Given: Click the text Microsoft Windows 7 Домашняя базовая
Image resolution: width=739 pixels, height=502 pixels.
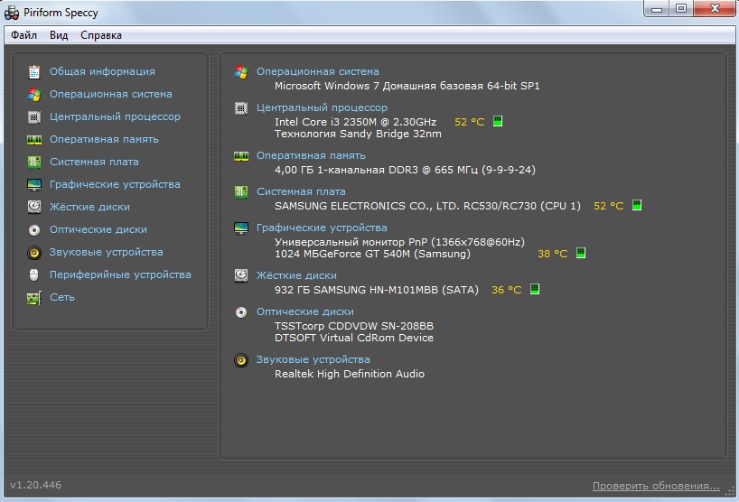Looking at the screenshot, I should pos(379,86).
